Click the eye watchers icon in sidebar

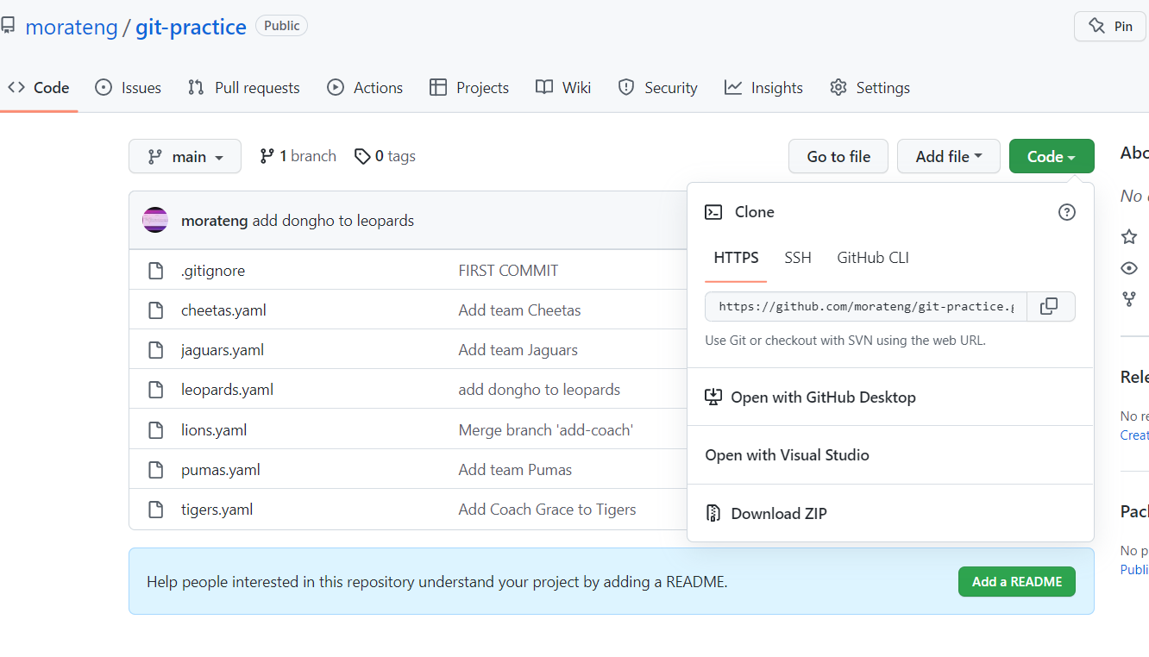1129,268
